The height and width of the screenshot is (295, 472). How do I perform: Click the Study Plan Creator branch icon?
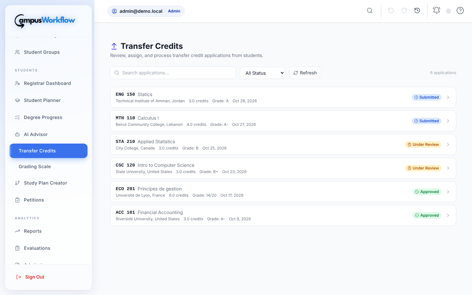[17, 183]
